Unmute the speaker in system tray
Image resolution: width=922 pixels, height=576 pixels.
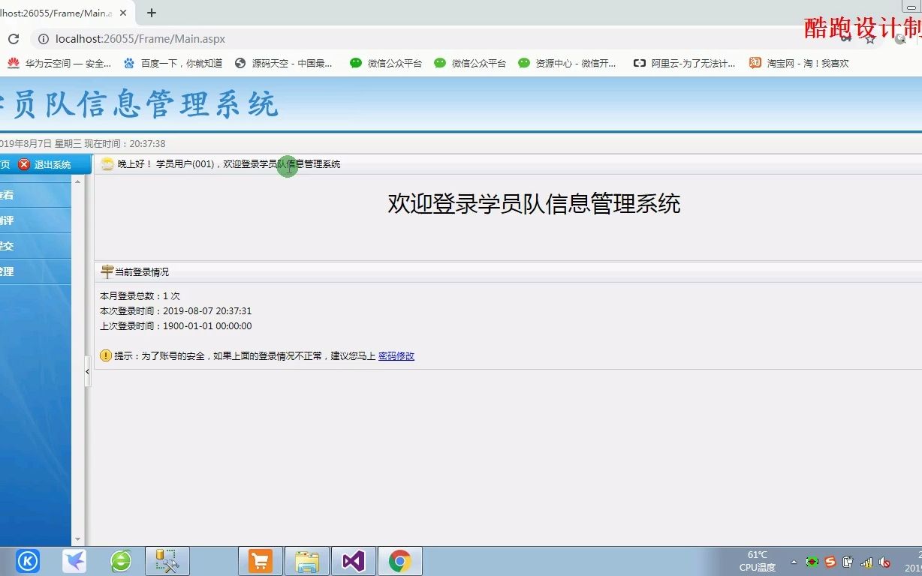[884, 562]
